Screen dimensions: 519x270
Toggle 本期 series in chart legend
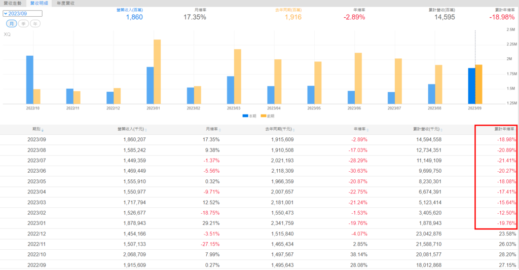coord(249,116)
